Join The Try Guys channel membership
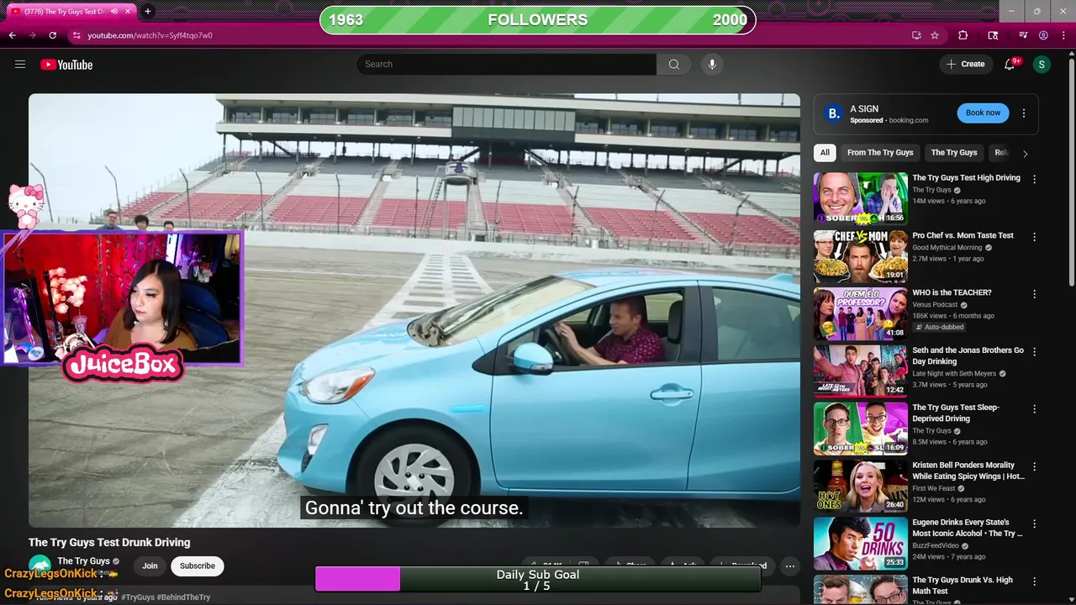Viewport: 1076px width, 605px height. pyautogui.click(x=150, y=566)
